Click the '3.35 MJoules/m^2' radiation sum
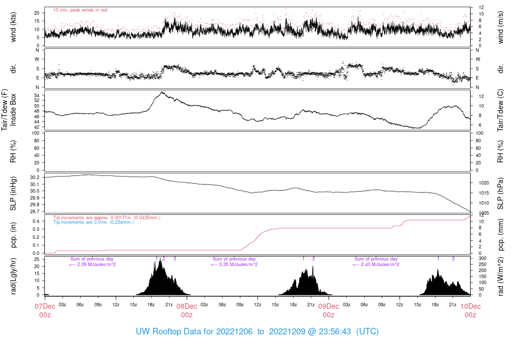 (x=238, y=265)
